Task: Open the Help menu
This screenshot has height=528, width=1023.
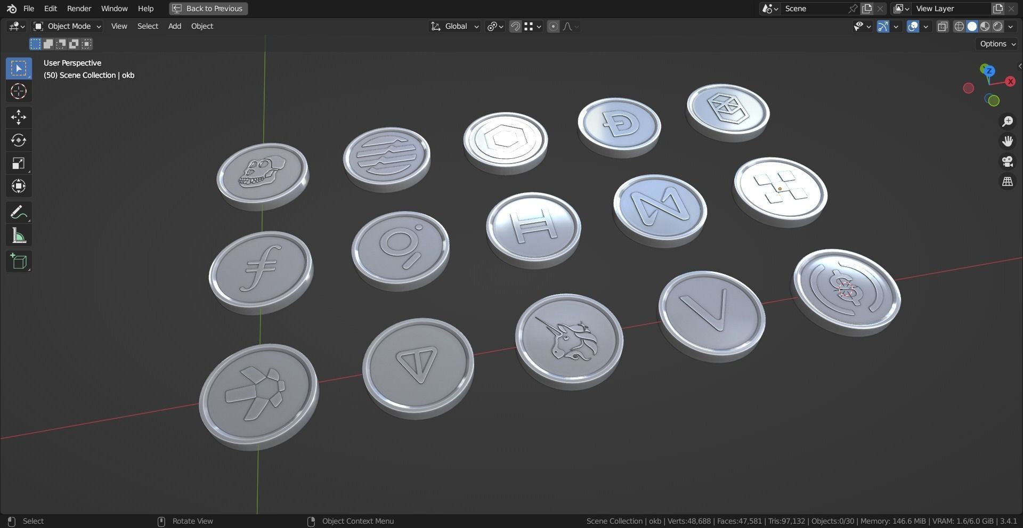Action: click(145, 9)
